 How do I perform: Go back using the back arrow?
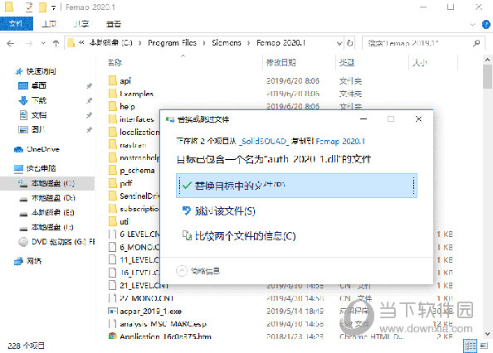tap(11, 43)
